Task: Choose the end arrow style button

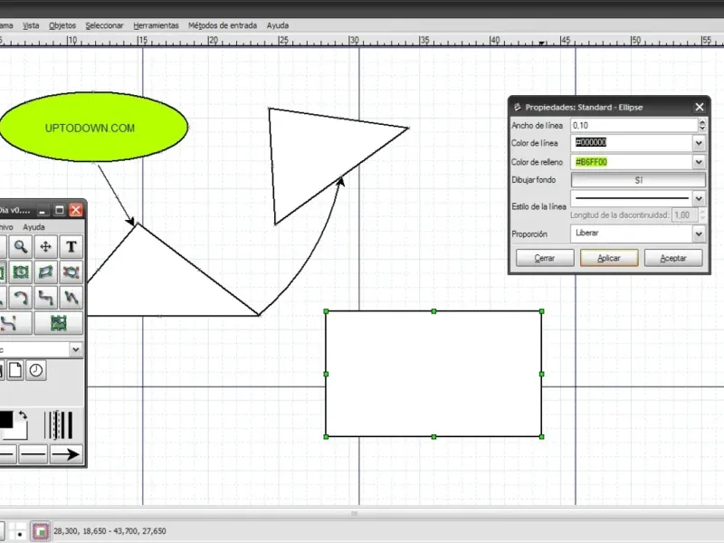Action: (65, 454)
